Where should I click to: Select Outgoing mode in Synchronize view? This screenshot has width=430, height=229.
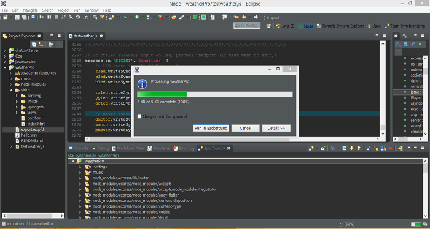pyautogui.click(x=376, y=148)
